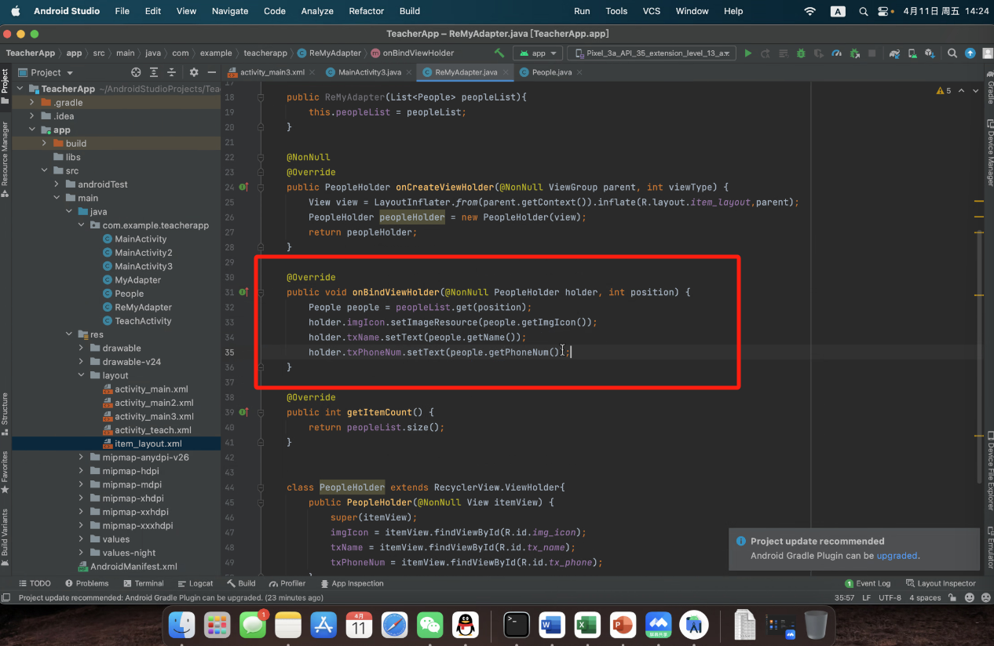Collapse the com.example.teacherapp package
Screen dimensions: 994x646
80,225
